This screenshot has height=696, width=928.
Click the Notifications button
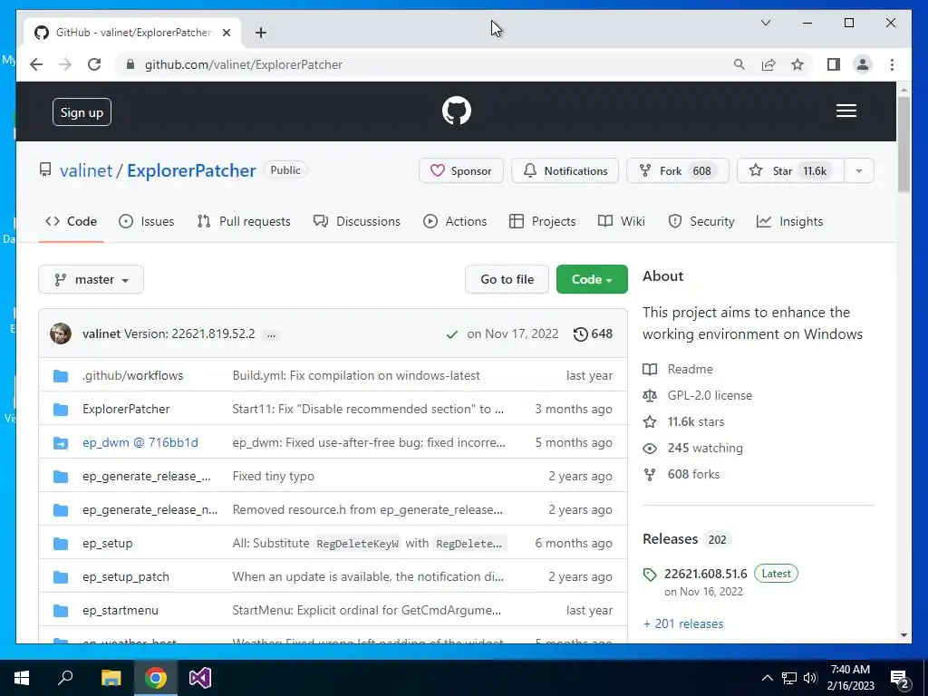(x=565, y=171)
